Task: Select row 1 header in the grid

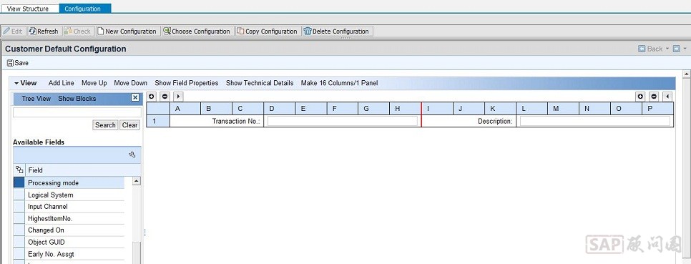Action: pos(158,121)
